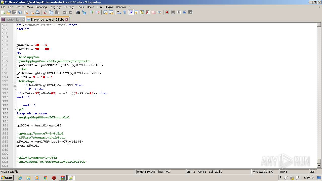The height and width of the screenshot is (181, 322).
Task: Close the document with menu bar X
Action: pyautogui.click(x=319, y=7)
